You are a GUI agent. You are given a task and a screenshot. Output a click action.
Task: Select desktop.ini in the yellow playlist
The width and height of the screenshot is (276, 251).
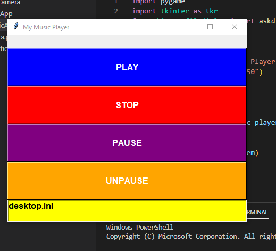31,206
